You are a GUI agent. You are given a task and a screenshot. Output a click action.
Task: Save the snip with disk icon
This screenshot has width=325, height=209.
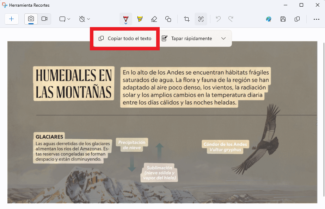pos(283,19)
